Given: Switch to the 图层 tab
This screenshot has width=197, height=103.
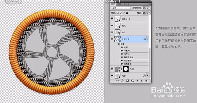Looking at the screenshot, I should point(113,4).
